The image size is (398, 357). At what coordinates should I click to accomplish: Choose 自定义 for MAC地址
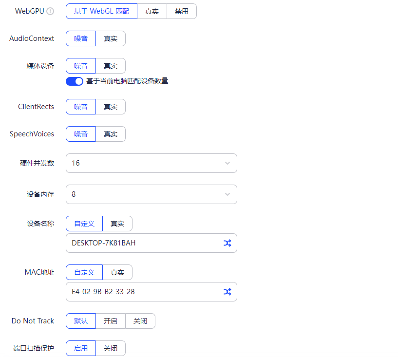point(84,272)
